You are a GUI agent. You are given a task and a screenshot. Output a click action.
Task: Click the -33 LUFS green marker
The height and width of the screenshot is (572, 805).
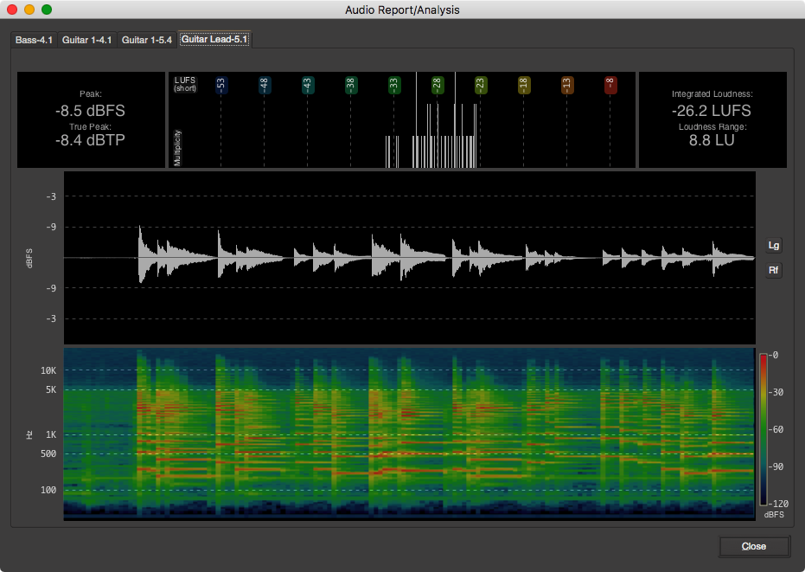(393, 84)
